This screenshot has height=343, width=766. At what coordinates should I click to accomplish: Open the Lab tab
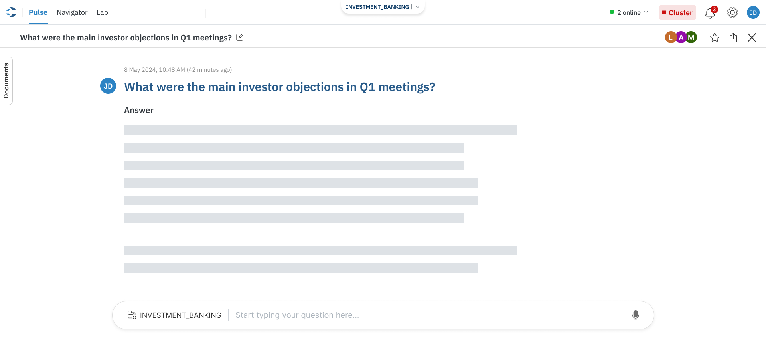point(102,12)
